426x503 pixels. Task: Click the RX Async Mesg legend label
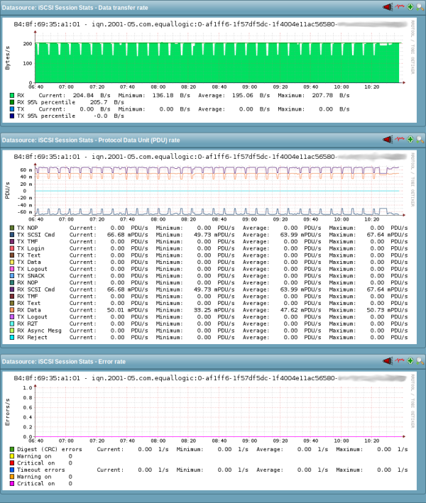click(39, 331)
